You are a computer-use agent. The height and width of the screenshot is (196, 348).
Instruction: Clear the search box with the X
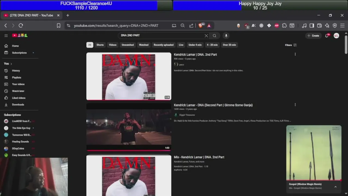tap(206, 36)
